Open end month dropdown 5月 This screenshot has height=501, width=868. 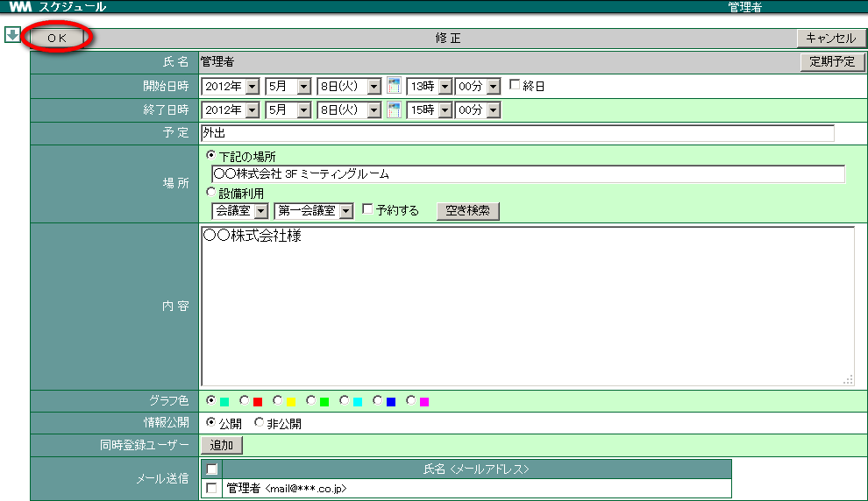[x=288, y=110]
